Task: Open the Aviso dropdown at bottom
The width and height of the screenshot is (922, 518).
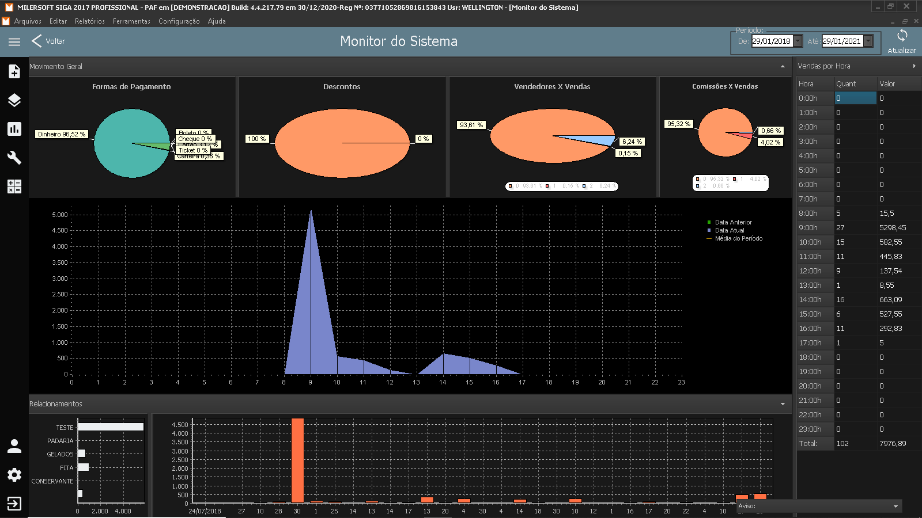Action: (x=895, y=506)
